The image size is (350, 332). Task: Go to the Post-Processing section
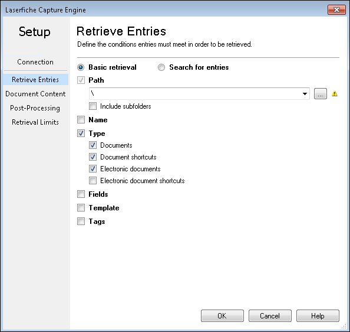pos(35,108)
